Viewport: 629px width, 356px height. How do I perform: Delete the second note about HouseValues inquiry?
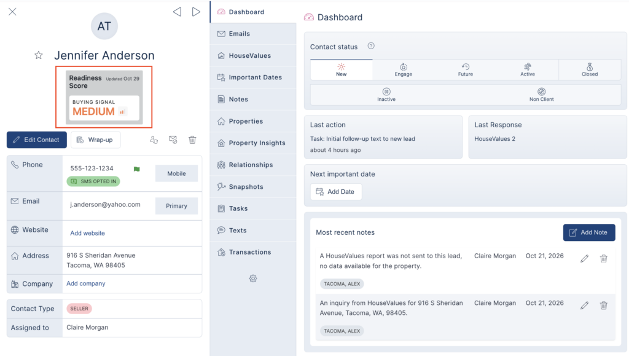(x=604, y=306)
